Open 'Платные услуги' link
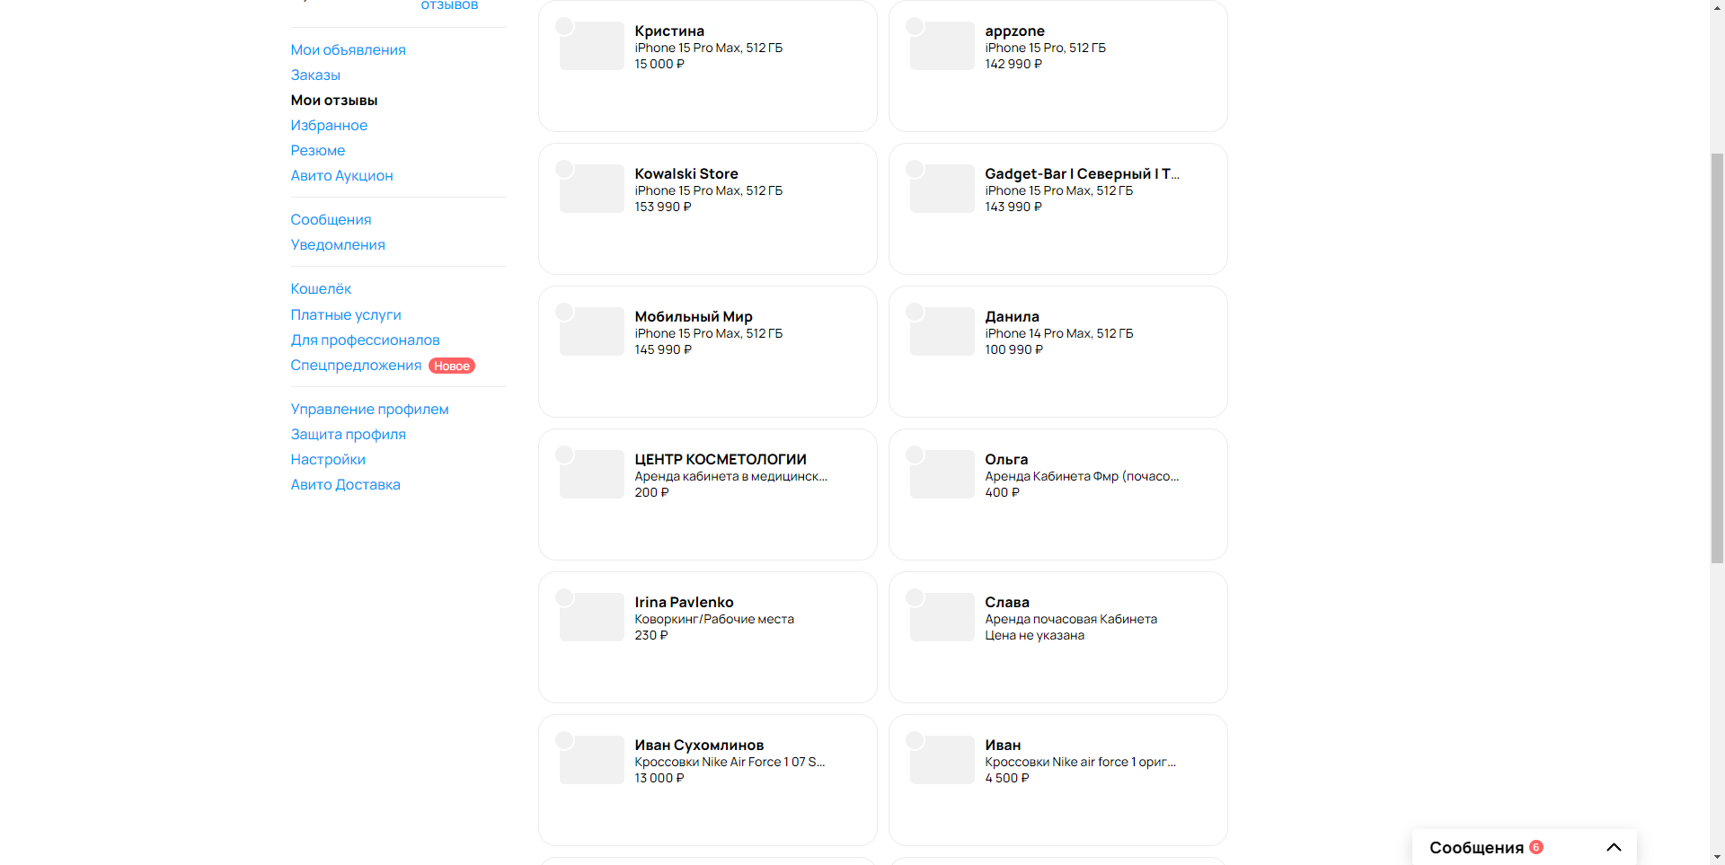Image resolution: width=1725 pixels, height=865 pixels. tap(346, 314)
